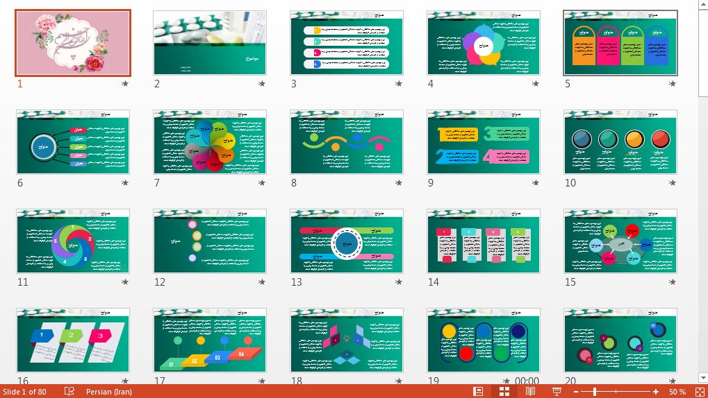
Task: Select the floral title slide 1 thumbnail
Action: pos(73,43)
